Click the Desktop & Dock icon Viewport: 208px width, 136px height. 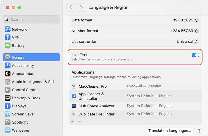pos(8,98)
